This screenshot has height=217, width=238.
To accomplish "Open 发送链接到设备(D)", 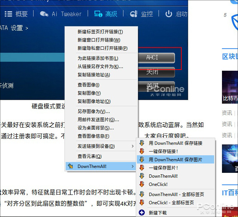I will (101, 146).
